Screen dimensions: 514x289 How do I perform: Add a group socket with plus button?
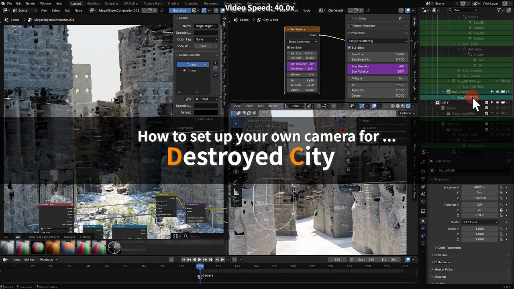[215, 63]
